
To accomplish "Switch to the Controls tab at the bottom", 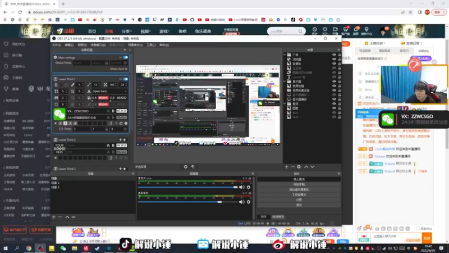I will click(x=263, y=217).
